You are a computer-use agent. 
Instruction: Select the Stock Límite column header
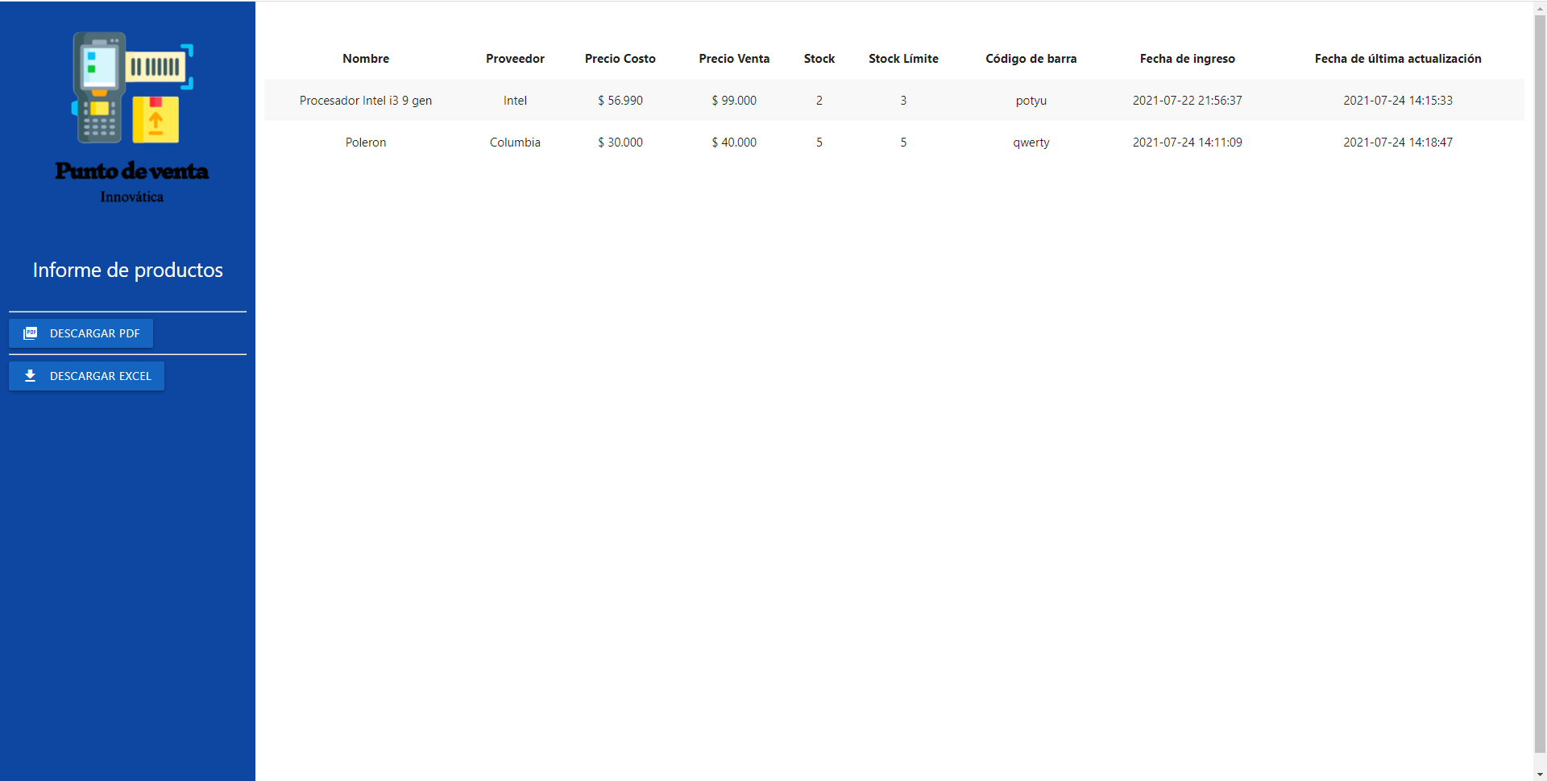[x=903, y=59]
